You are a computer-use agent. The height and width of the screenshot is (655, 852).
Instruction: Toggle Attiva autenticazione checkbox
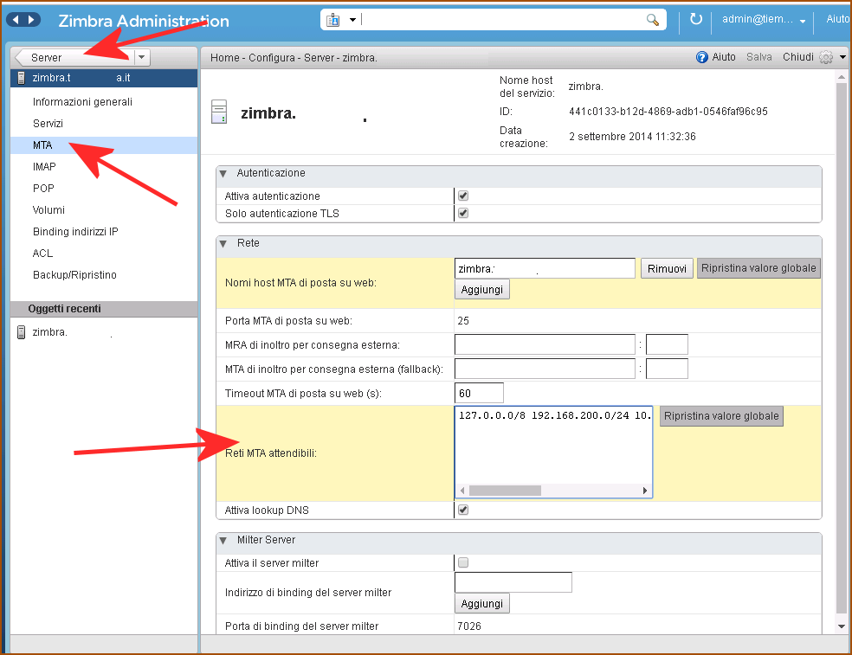point(463,196)
